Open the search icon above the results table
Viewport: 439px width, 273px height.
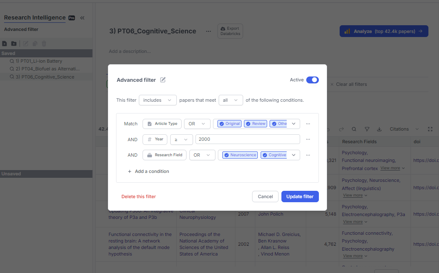354,129
